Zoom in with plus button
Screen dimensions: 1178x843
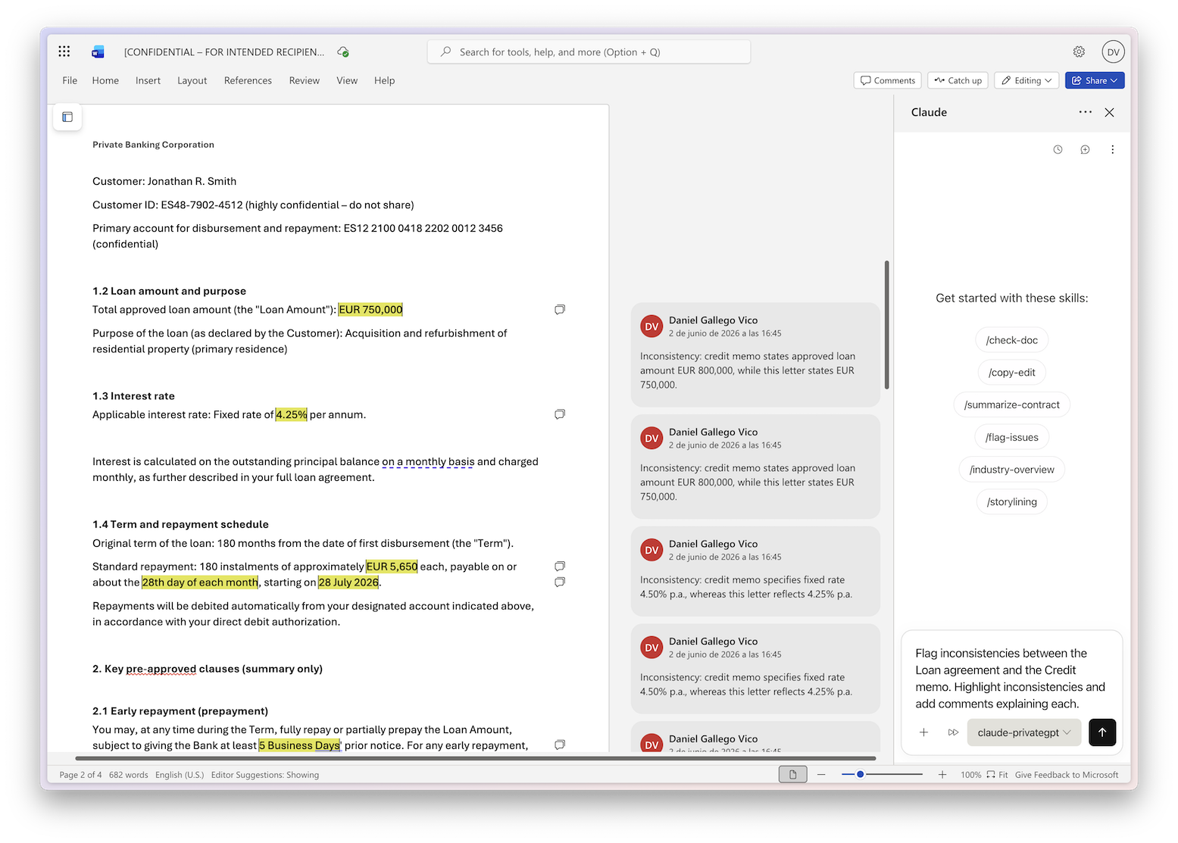pyautogui.click(x=942, y=774)
